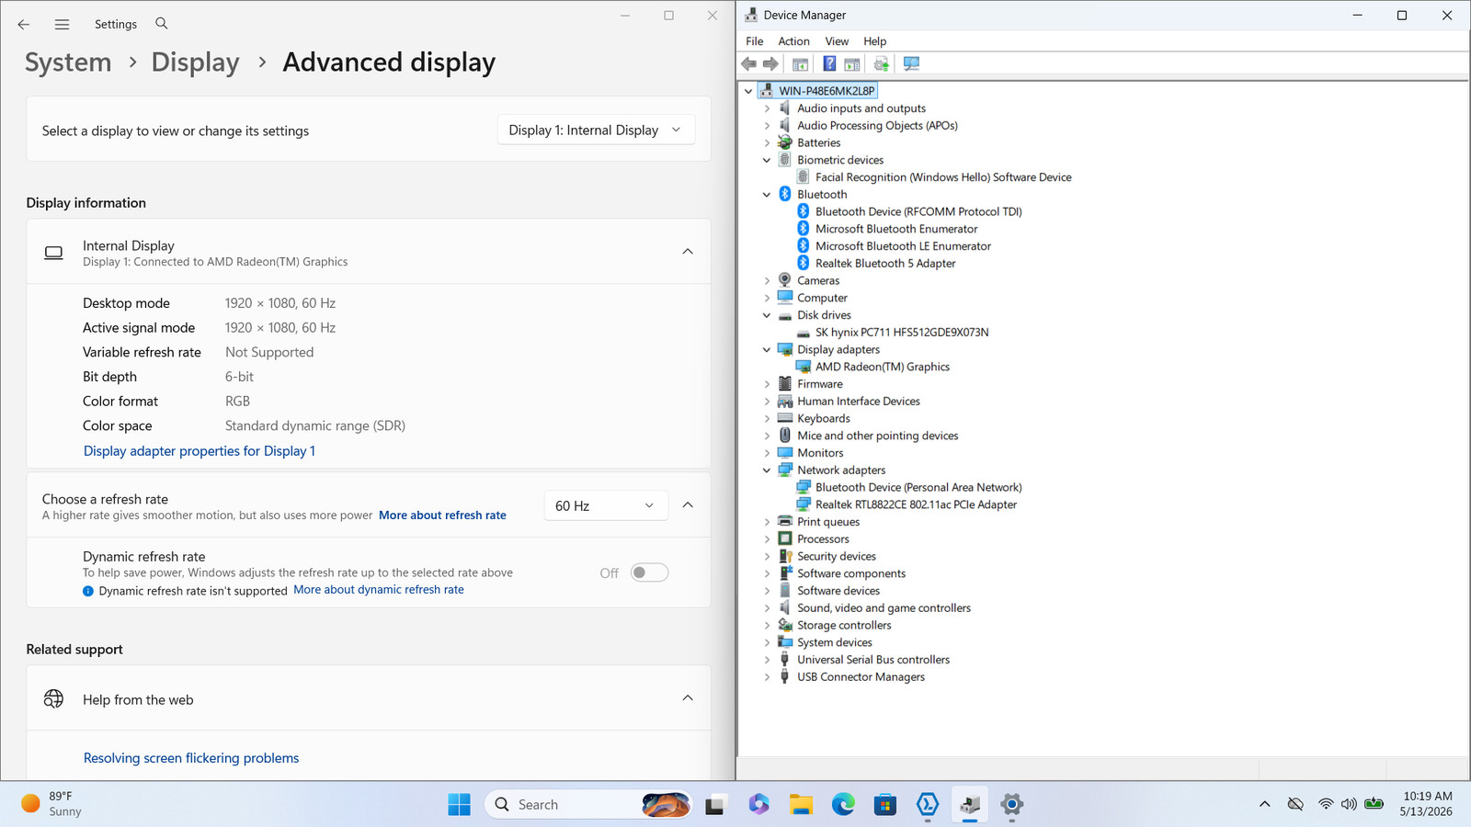The width and height of the screenshot is (1471, 827).
Task: Open More about dynamic refresh rate link
Action: click(x=379, y=590)
